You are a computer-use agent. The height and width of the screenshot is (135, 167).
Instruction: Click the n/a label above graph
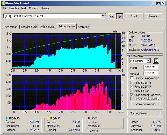[115, 31]
